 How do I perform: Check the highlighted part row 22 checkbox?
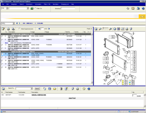(2, 54)
